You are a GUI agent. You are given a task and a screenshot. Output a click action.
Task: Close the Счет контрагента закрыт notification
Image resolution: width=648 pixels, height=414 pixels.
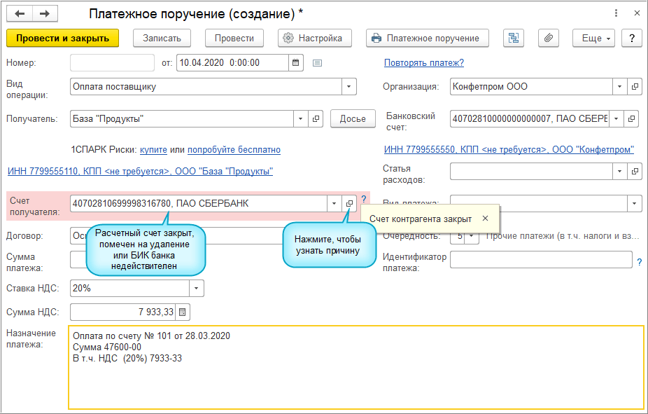486,219
